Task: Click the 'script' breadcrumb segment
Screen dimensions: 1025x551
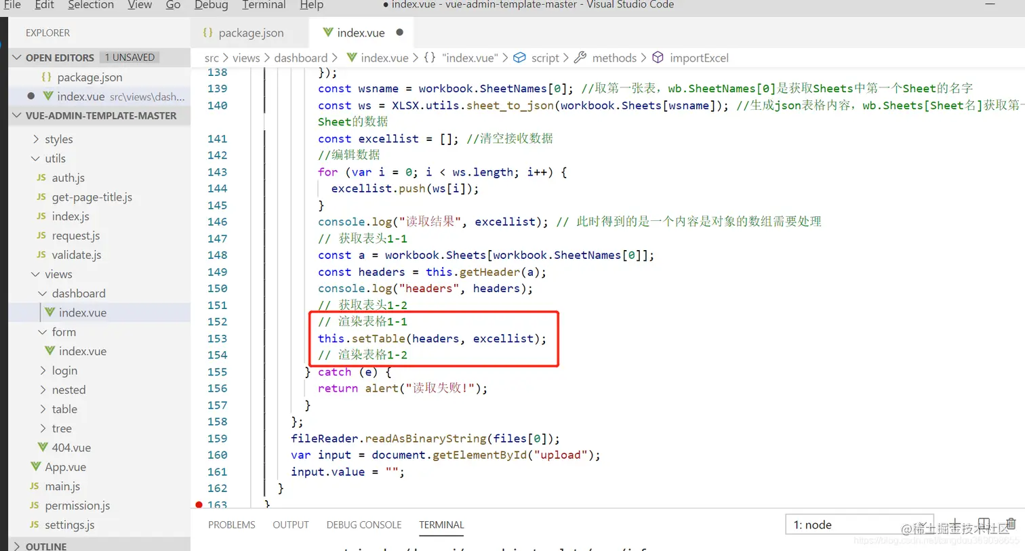Action: pos(545,58)
